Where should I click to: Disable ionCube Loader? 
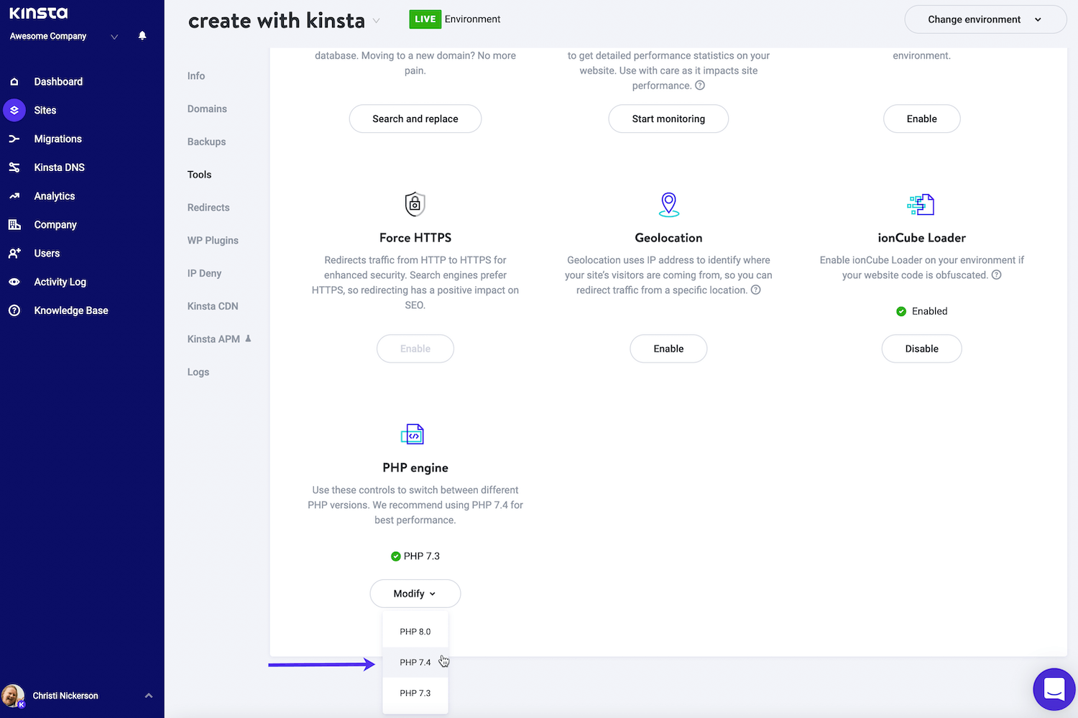click(921, 349)
